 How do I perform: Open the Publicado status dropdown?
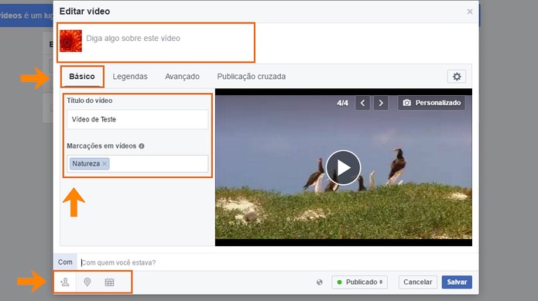point(360,282)
